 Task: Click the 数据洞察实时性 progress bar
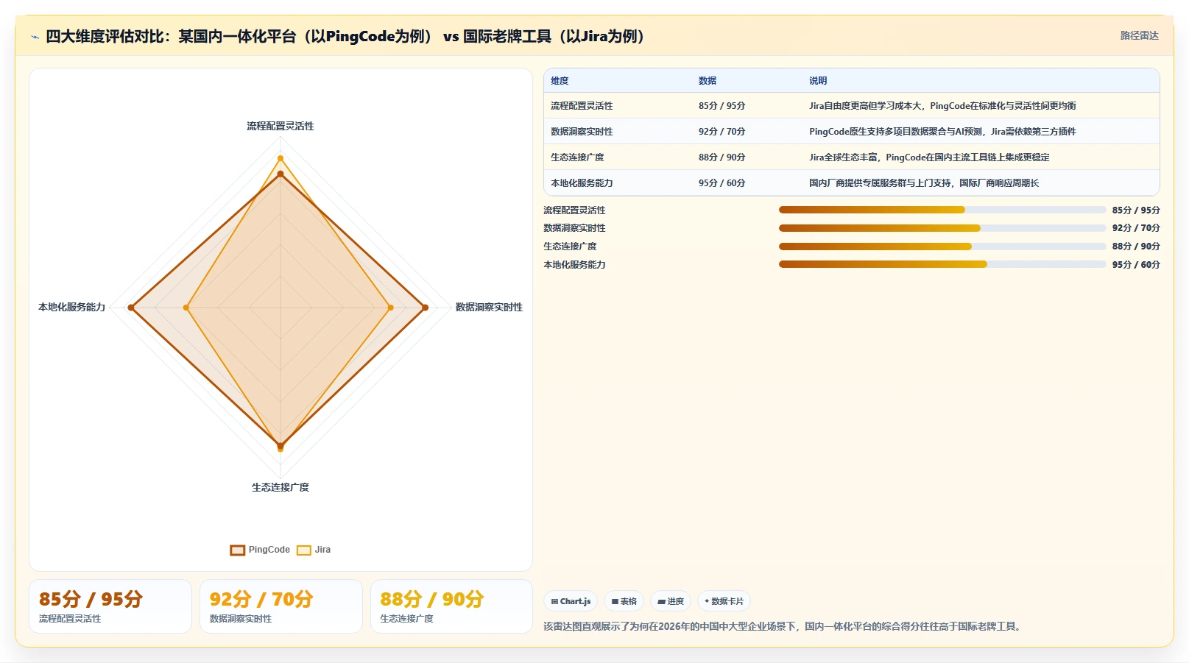pos(942,228)
